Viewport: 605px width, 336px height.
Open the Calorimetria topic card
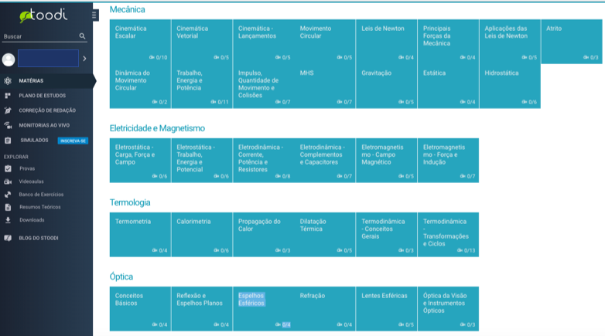(x=201, y=234)
